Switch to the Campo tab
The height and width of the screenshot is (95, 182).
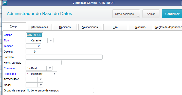(x=14, y=26)
